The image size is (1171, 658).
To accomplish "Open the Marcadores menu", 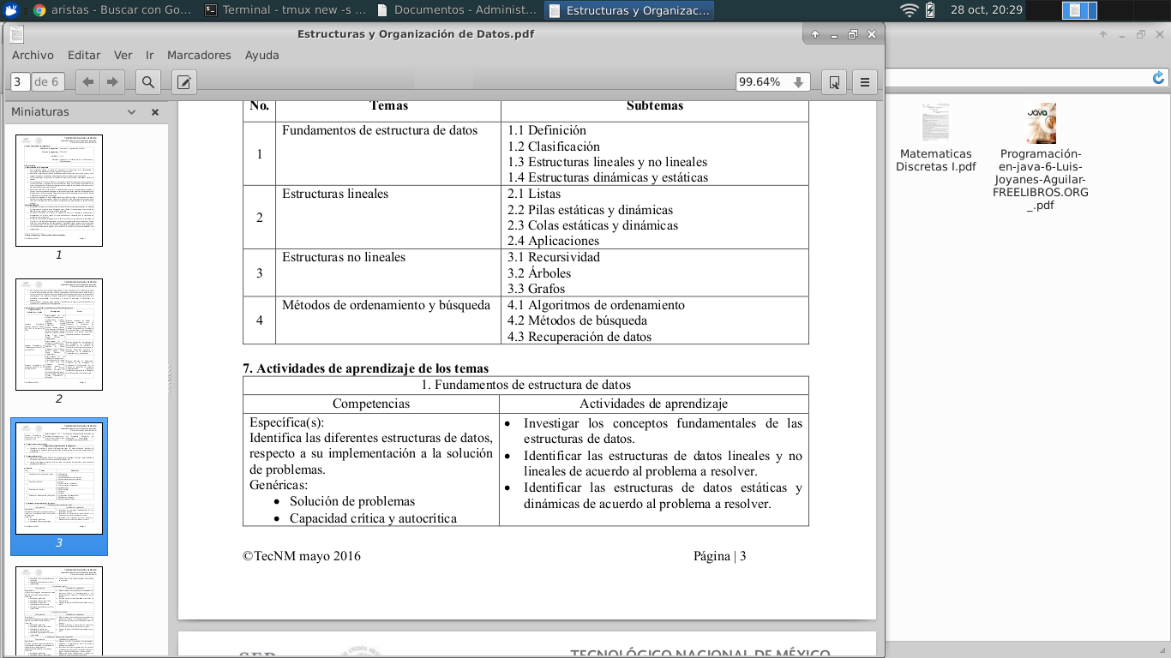I will (199, 55).
